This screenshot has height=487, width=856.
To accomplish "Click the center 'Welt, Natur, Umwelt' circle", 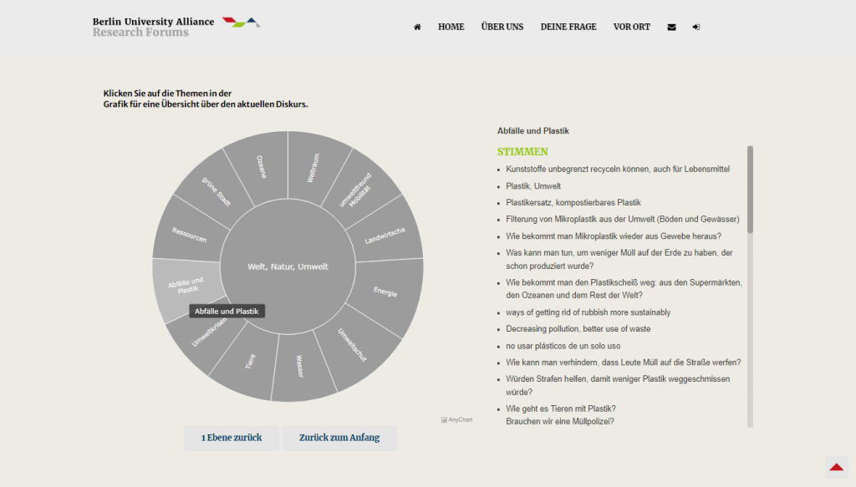I will [287, 266].
